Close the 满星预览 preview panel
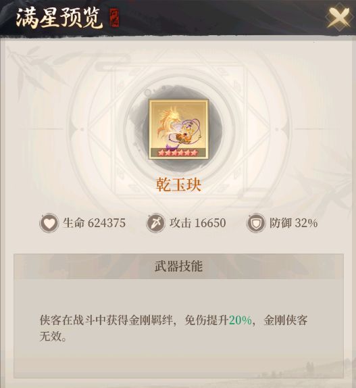356x388 pixels. (339, 18)
